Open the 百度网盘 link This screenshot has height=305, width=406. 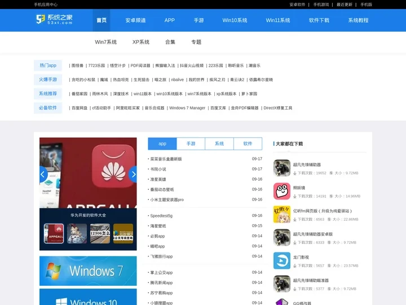(x=80, y=108)
